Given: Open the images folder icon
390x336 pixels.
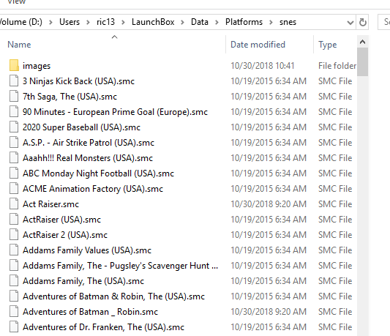Looking at the screenshot, I should tap(14, 65).
